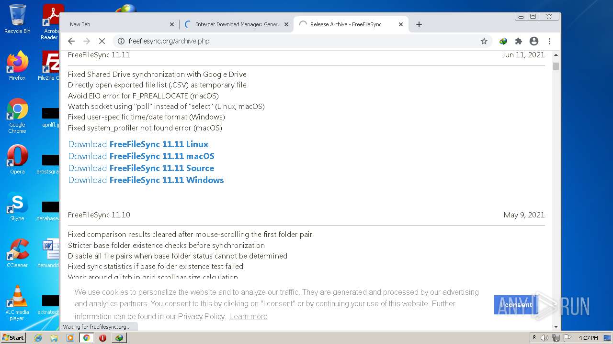The width and height of the screenshot is (613, 344).
Task: Close the New Tab tab
Action: pyautogui.click(x=172, y=24)
